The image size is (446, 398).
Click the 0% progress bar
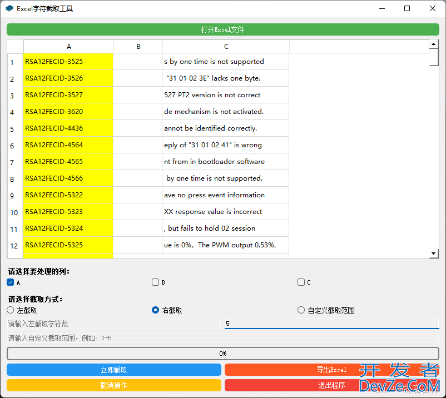tap(222, 354)
